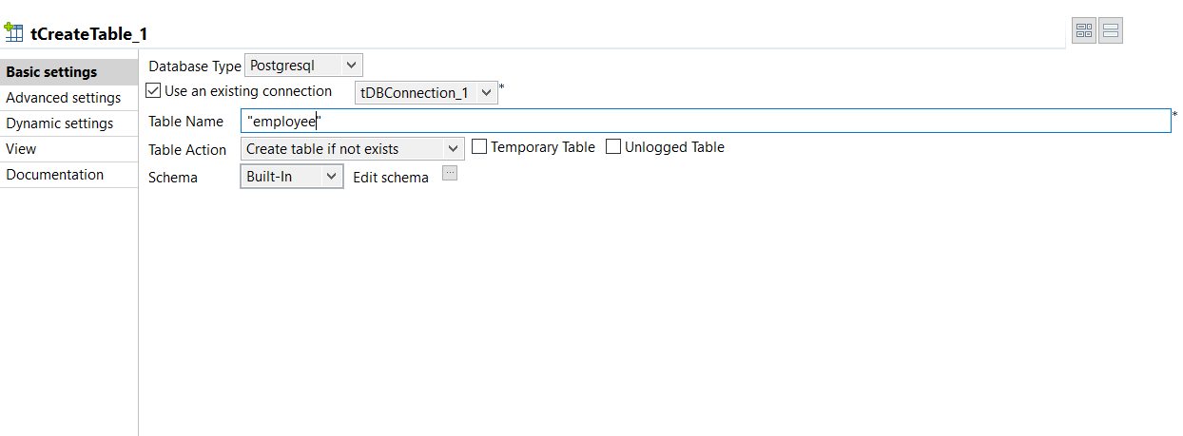Screen dimensions: 1183x436
Task: Select the Basic settings tab
Action: pos(51,72)
